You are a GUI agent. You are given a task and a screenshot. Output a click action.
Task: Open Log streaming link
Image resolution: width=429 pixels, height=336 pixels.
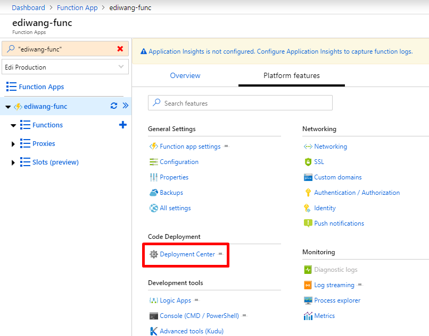point(334,285)
